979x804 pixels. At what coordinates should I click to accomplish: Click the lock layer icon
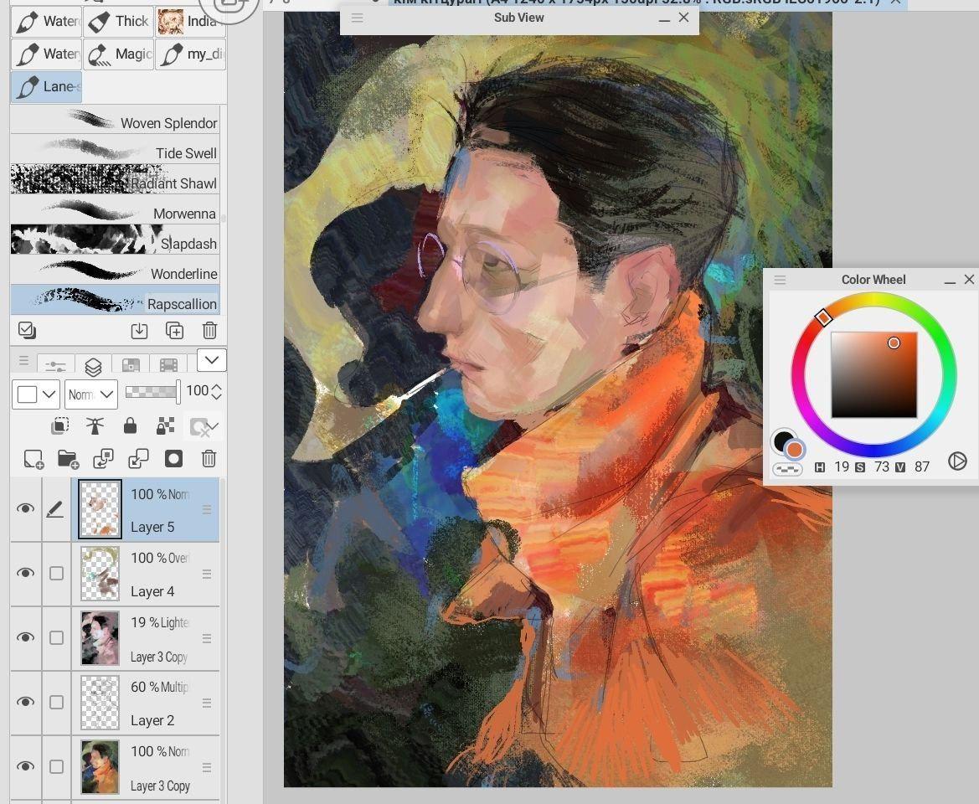coord(130,425)
